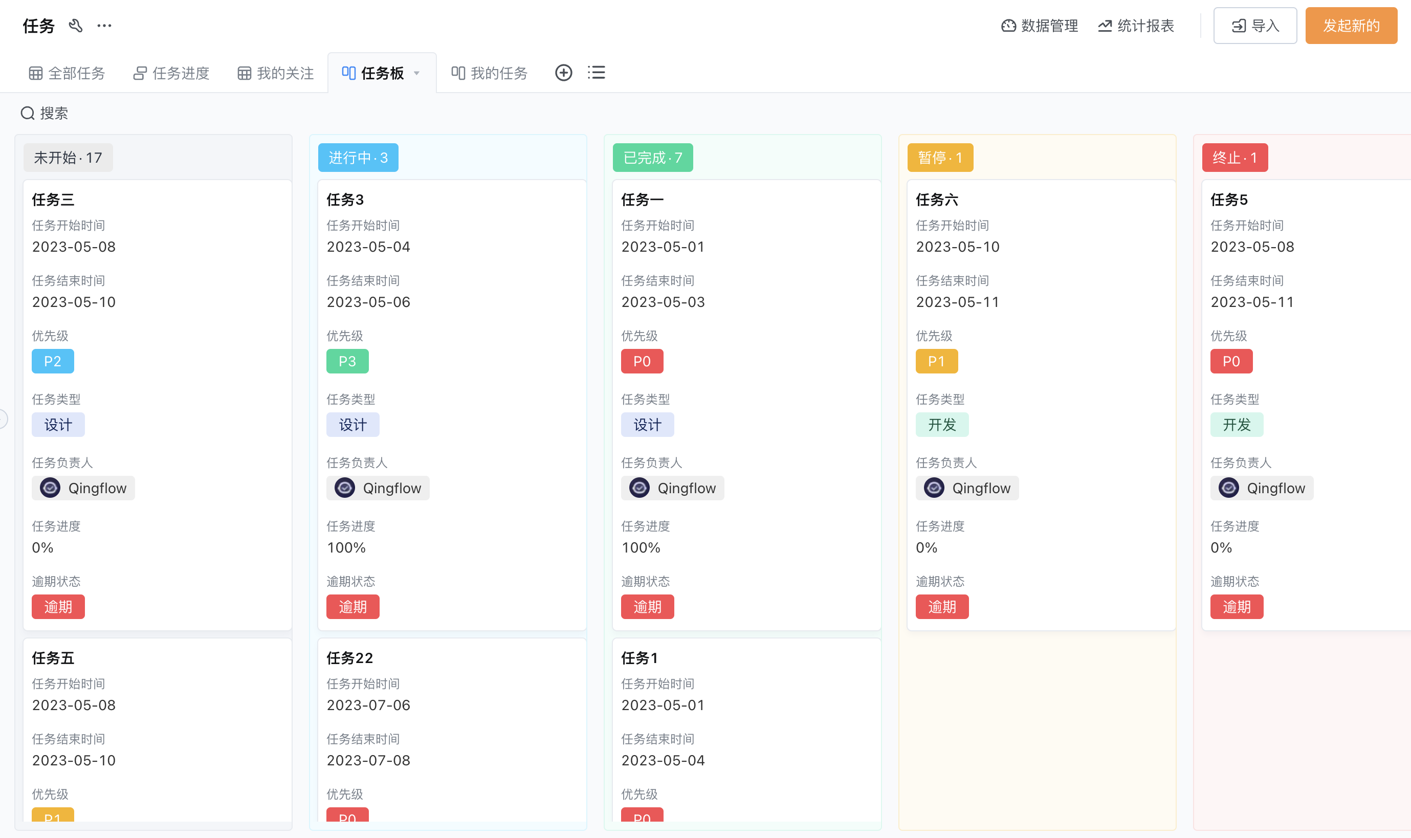Click the 0% progress value in 任务六
The height and width of the screenshot is (838, 1411).
point(927,548)
